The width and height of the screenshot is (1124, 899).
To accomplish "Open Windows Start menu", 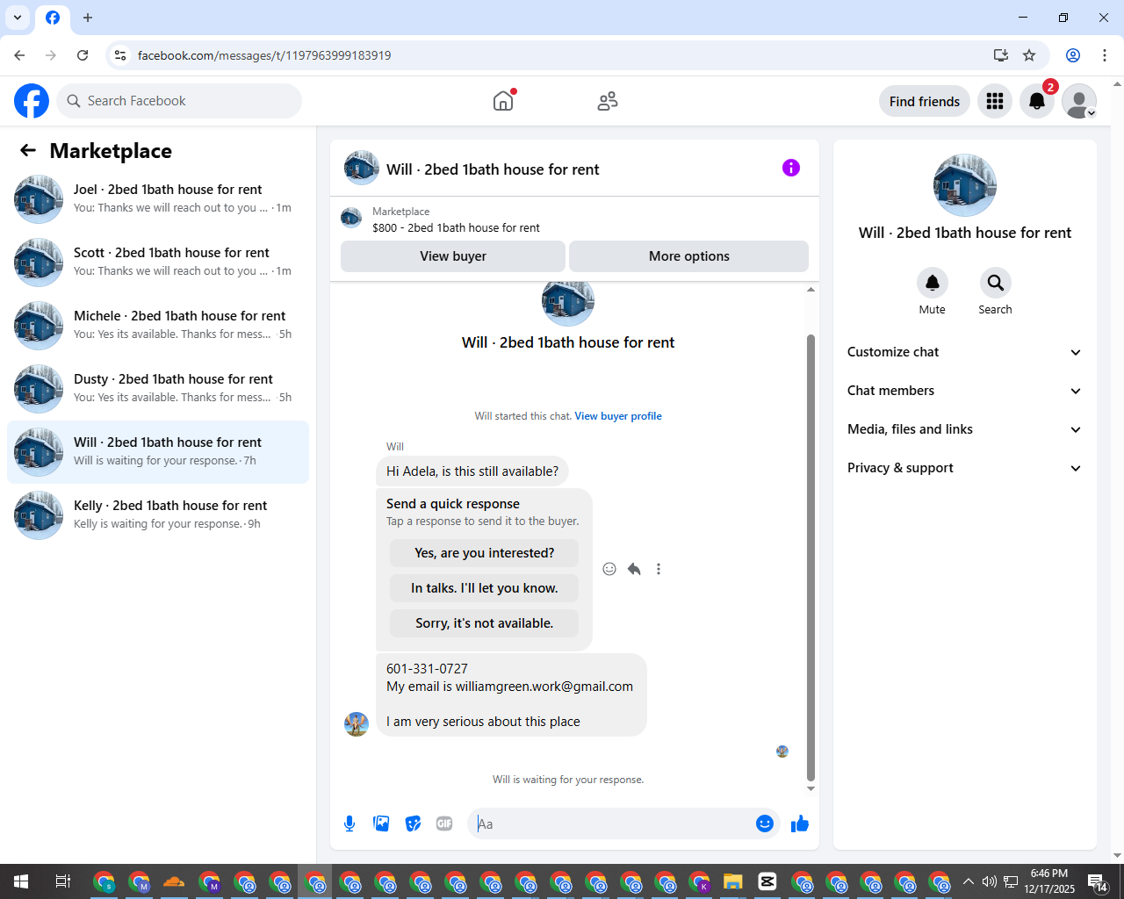I will (x=21, y=881).
